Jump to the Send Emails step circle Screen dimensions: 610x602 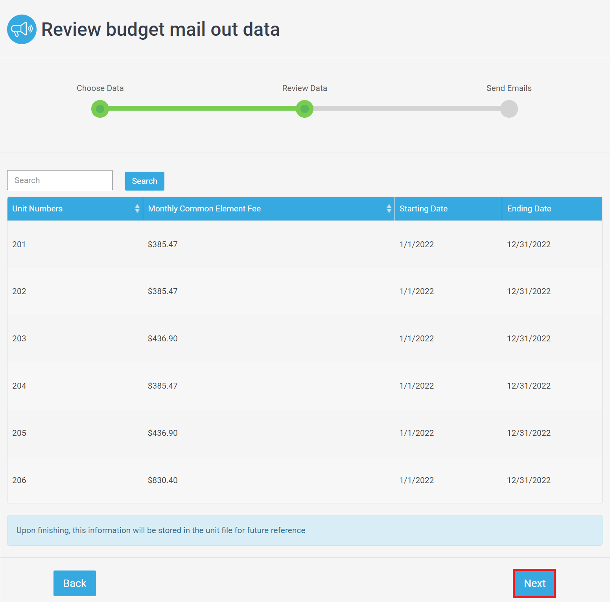(x=509, y=109)
